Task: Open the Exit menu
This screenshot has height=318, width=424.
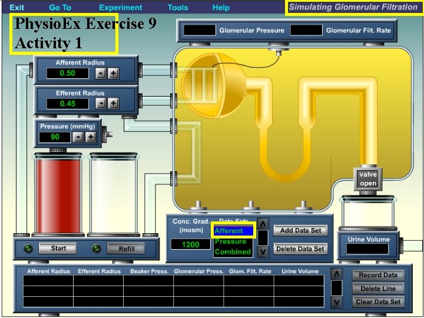Action: (16, 7)
